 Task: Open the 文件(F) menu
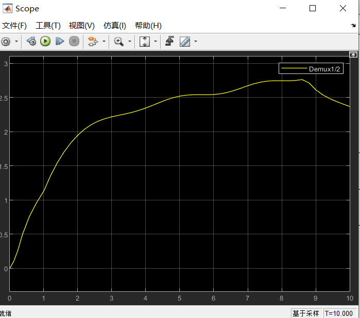tap(14, 25)
